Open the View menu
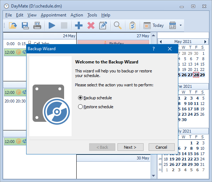Screen dimensions: 212x182 click(x=32, y=15)
